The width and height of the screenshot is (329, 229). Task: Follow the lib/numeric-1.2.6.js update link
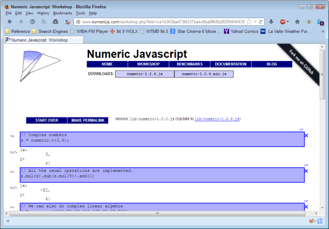coord(217,119)
